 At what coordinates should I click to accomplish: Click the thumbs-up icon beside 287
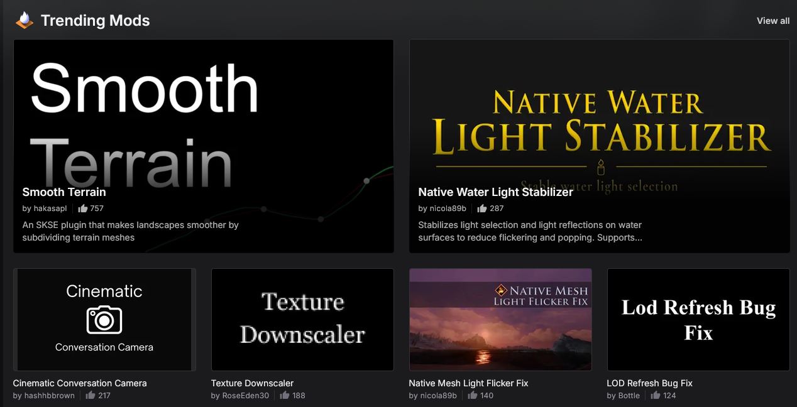(482, 209)
